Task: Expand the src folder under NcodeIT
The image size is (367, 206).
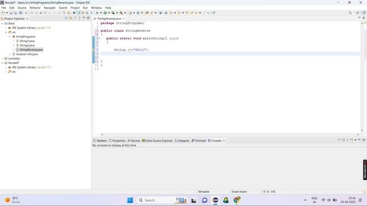Action: point(6,72)
